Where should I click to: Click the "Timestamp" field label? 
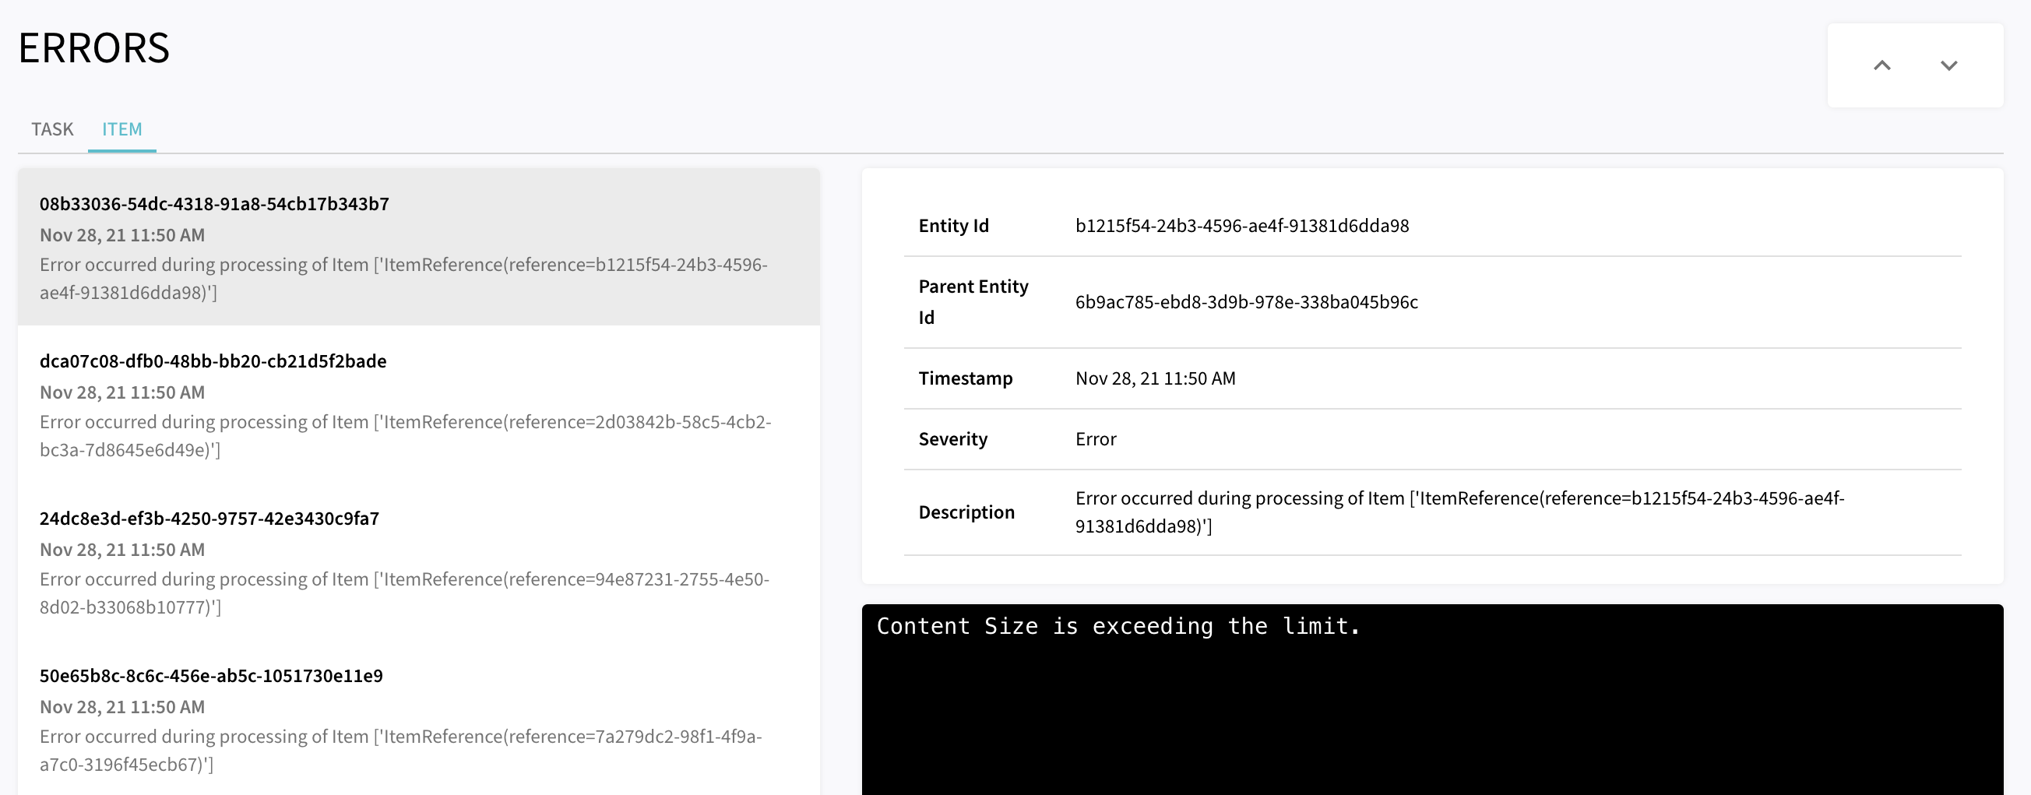(x=965, y=378)
